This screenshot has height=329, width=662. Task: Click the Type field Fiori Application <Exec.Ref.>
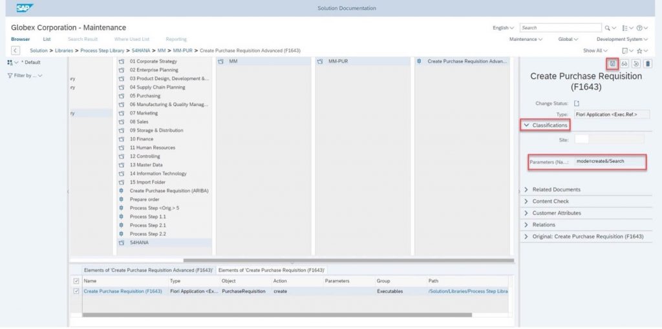coord(612,114)
